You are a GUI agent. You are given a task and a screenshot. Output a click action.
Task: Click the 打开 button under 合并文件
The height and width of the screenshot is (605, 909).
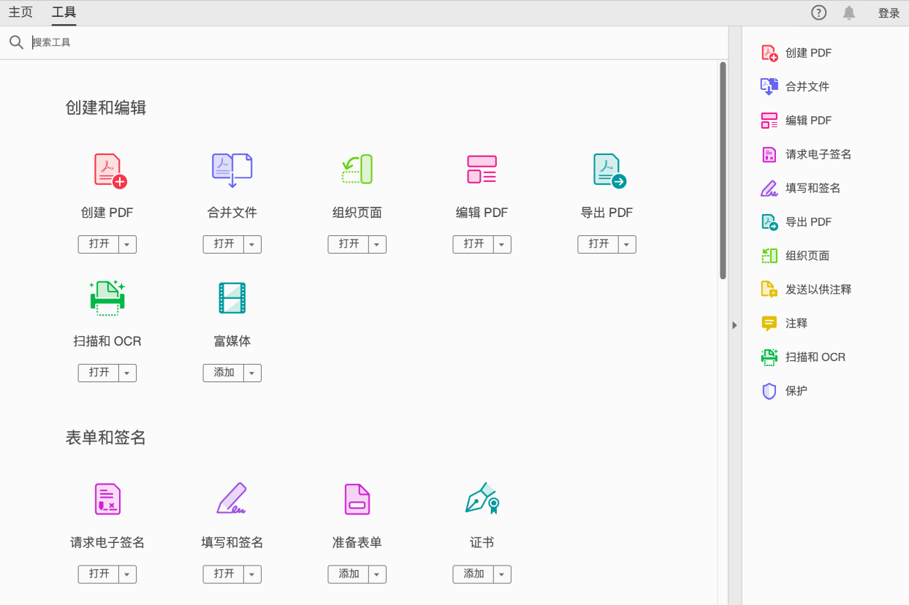[x=224, y=245]
